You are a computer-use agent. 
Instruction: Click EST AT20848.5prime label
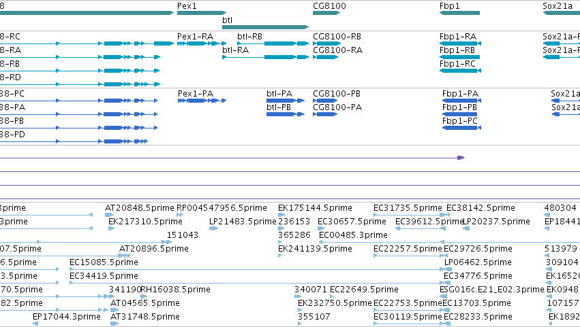[140, 208]
